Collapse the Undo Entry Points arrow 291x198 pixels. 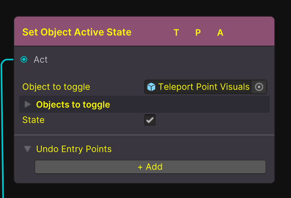(x=27, y=149)
